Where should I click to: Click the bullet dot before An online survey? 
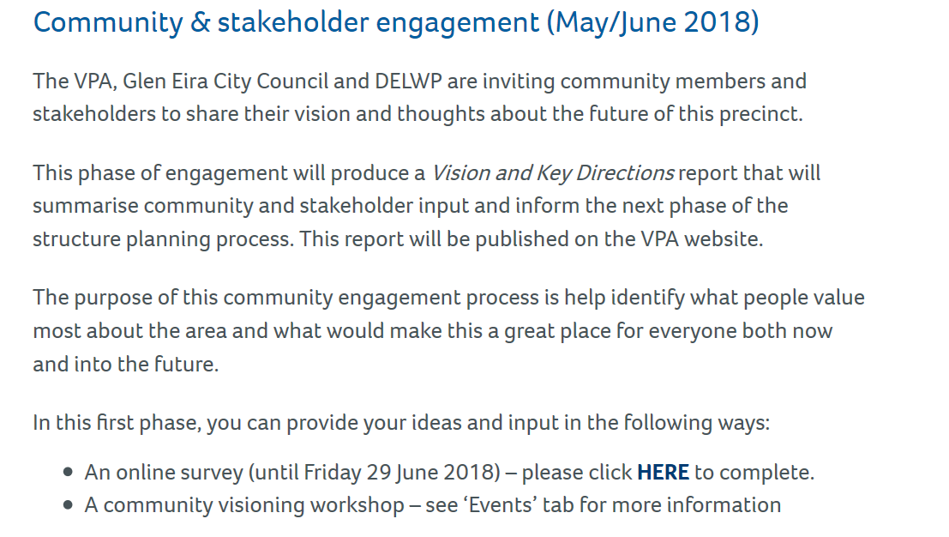click(x=69, y=473)
